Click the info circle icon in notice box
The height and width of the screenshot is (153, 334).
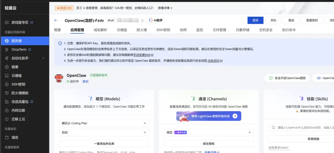[60, 43]
